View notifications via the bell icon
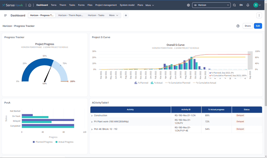Viewport: 267px width, 158px height. [x=248, y=5]
